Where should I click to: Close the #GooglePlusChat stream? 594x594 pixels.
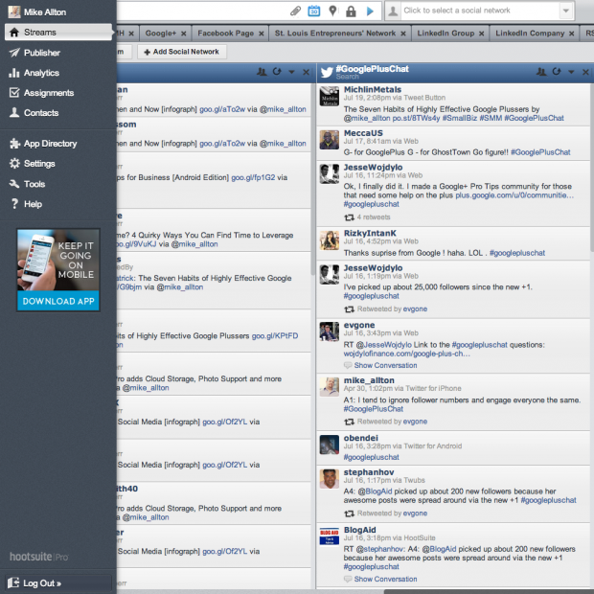585,72
